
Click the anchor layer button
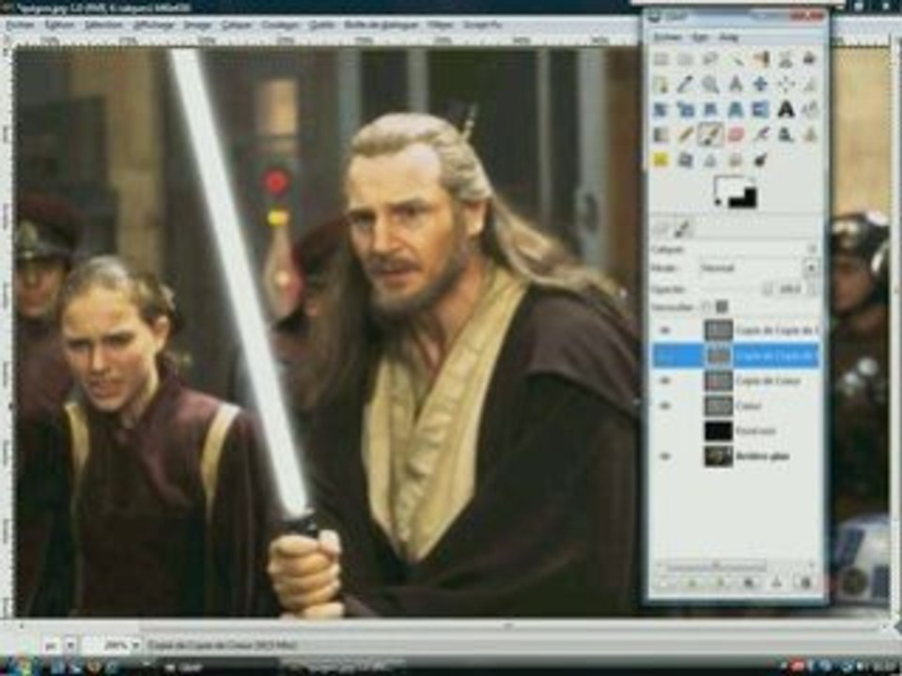click(x=777, y=583)
